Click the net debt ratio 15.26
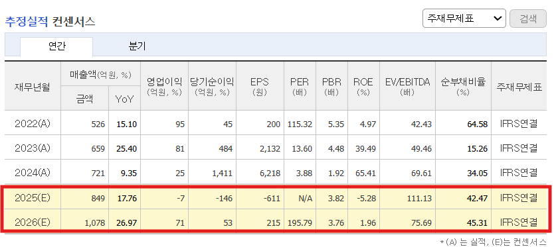This screenshot has height=247, width=556. tap(478, 149)
